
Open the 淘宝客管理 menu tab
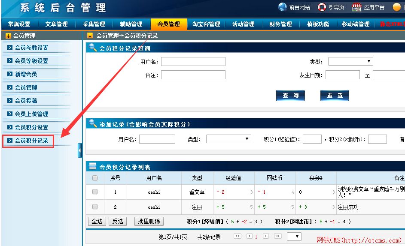click(206, 24)
